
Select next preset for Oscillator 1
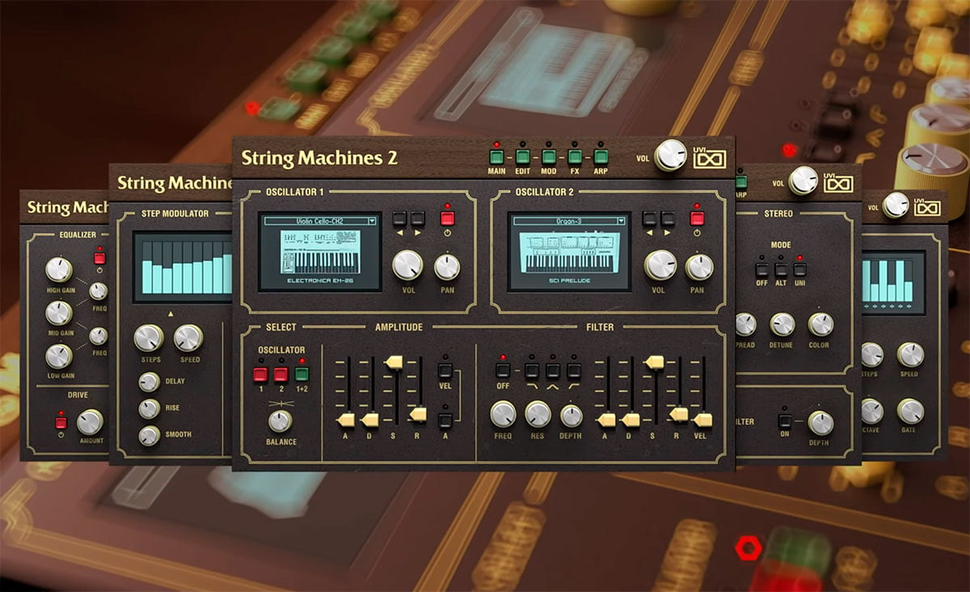[417, 218]
